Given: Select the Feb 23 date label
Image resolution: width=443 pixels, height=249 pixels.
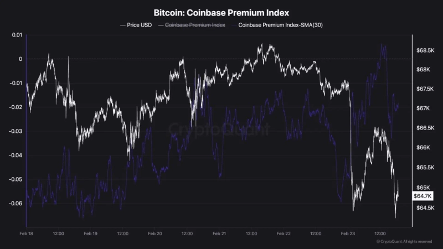Looking at the screenshot, I should 348,234.
